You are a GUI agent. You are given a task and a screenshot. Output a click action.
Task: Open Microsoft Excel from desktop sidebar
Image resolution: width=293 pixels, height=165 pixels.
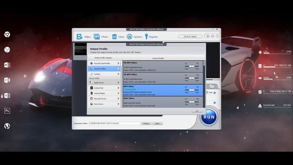coord(7,95)
